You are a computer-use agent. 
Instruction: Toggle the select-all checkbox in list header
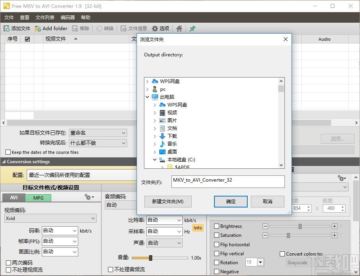[27, 39]
